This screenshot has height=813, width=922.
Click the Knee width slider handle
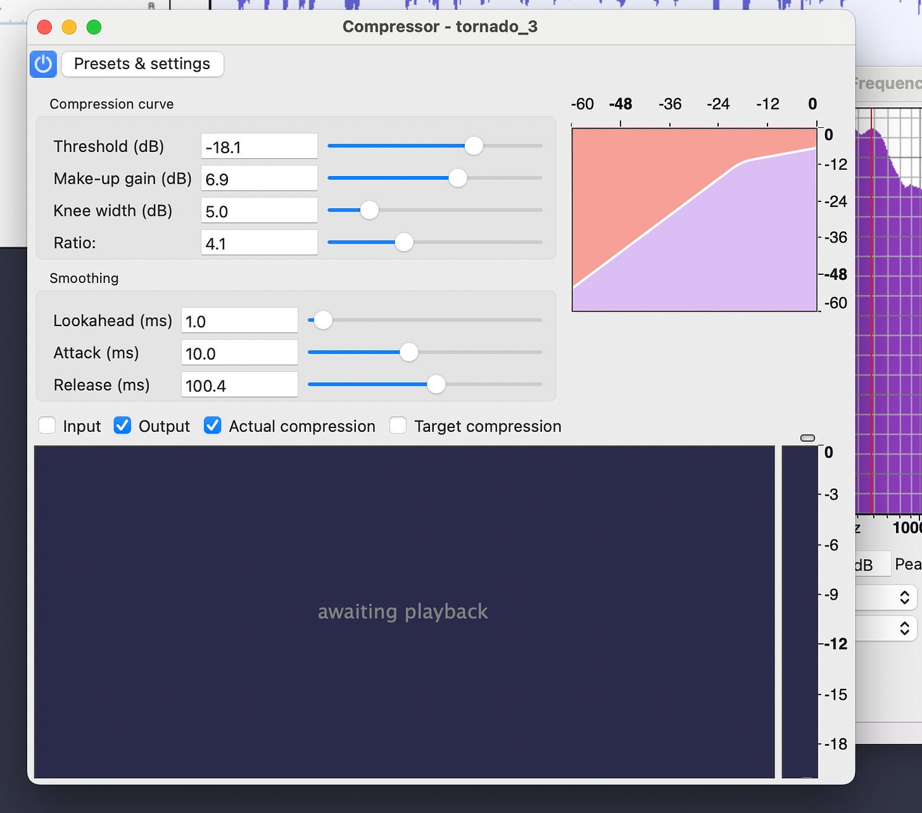pos(369,210)
